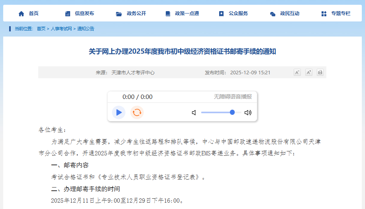Viewport: 365px width, 209px height.
Task: Click the 专题专栏 grid icon
Action: [324, 14]
